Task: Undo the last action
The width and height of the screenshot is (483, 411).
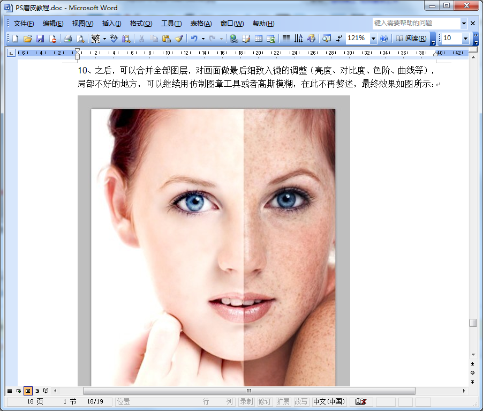Action: click(x=194, y=39)
